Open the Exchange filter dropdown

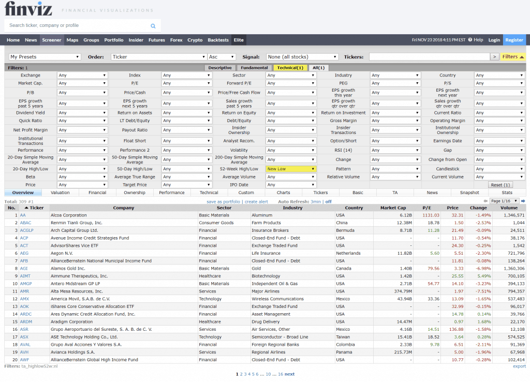point(82,76)
